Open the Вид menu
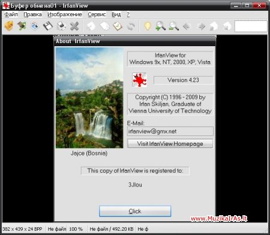Screen dimensions: 270x235 click(x=116, y=14)
